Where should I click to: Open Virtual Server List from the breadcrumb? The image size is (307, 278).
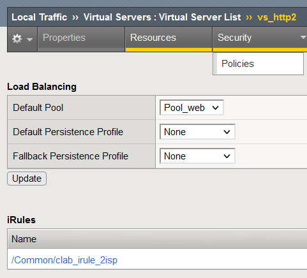coord(200,17)
